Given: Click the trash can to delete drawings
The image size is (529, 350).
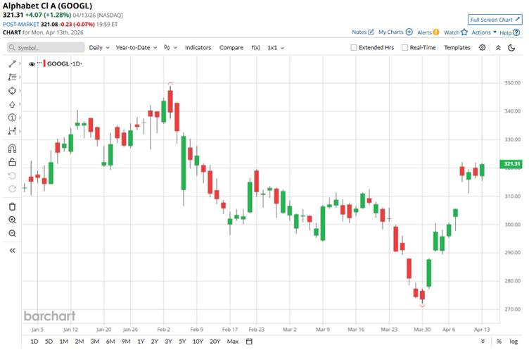Looking at the screenshot, I should 12,206.
